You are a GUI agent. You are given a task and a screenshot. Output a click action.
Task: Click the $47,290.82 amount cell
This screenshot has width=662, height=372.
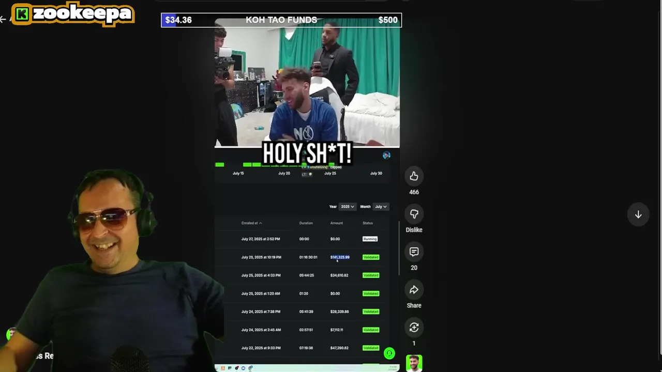point(339,348)
